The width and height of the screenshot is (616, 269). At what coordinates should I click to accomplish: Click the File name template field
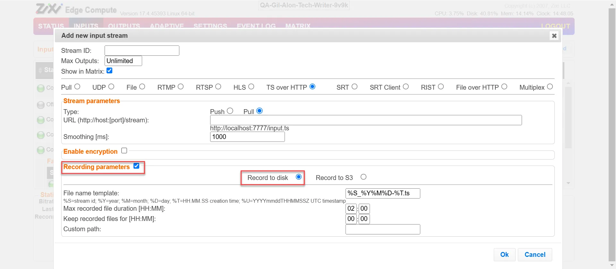pyautogui.click(x=383, y=193)
